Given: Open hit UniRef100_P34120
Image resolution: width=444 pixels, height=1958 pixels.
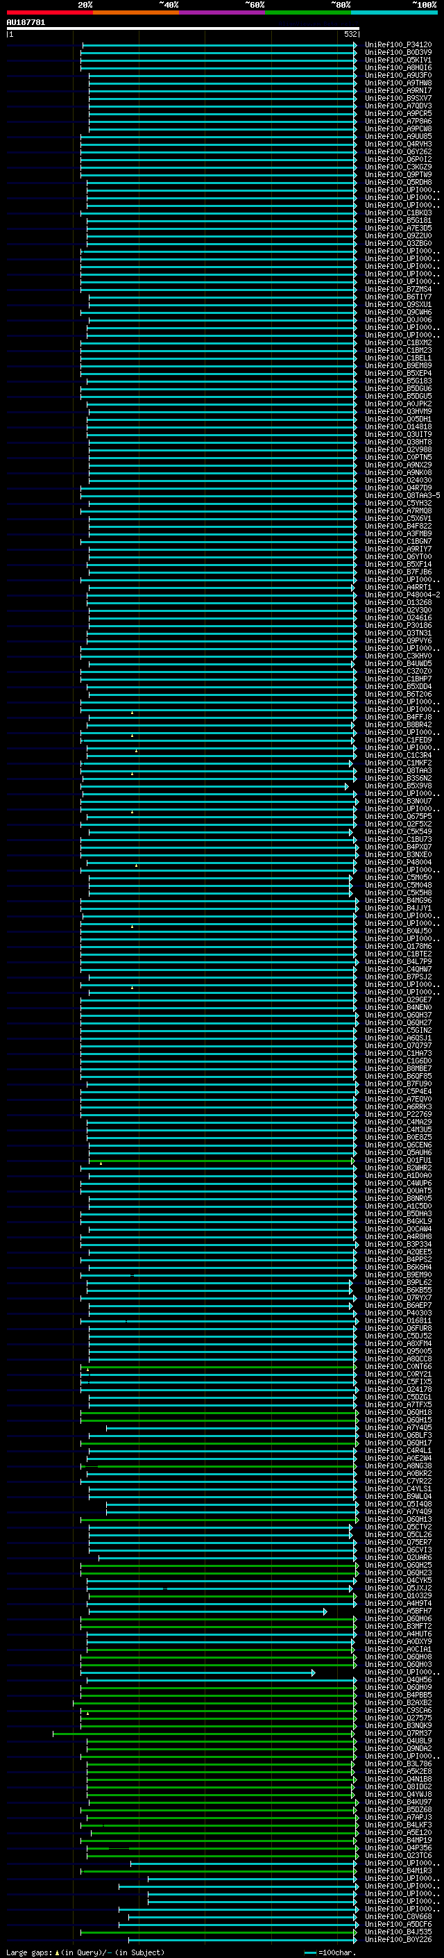Looking at the screenshot, I should pos(398,45).
